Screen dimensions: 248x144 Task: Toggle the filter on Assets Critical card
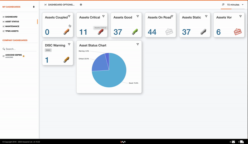(104, 16)
